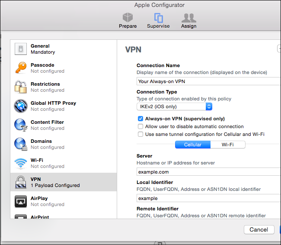Select the Supervise toolbar icon
Image resolution: width=281 pixels, height=245 pixels.
(158, 18)
